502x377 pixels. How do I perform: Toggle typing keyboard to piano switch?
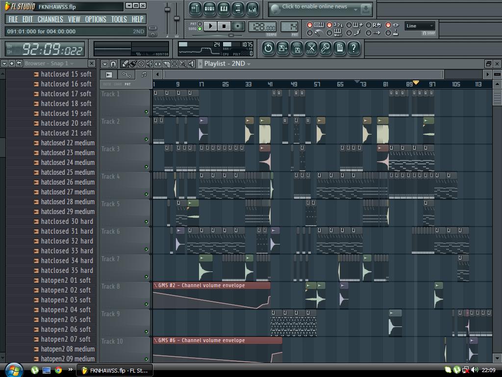pos(309,25)
